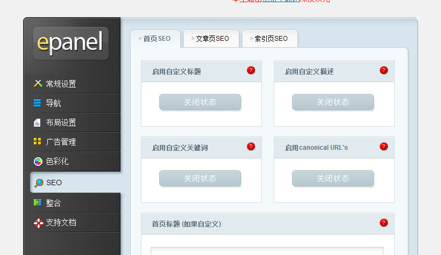The image size is (441, 255).
Task: Click the 启用自定义标题 heading text
Action: coord(176,71)
